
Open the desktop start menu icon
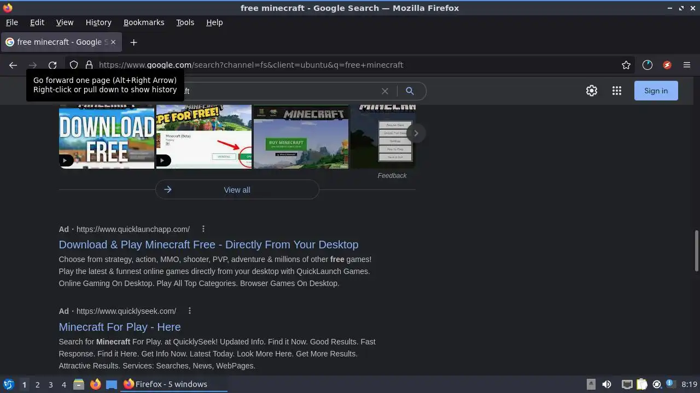(8, 384)
